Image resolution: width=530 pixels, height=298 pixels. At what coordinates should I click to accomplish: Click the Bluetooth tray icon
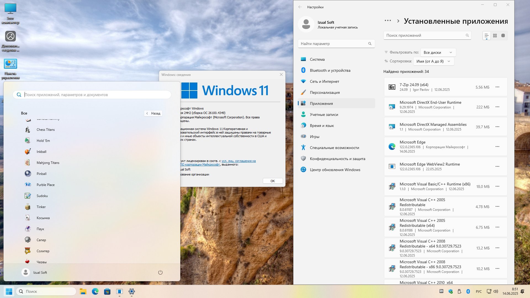coord(468,291)
